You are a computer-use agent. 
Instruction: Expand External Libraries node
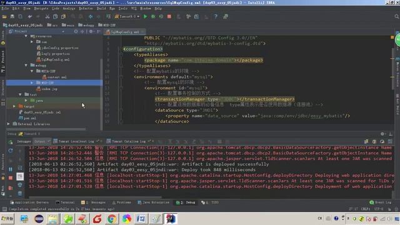pos(9,124)
